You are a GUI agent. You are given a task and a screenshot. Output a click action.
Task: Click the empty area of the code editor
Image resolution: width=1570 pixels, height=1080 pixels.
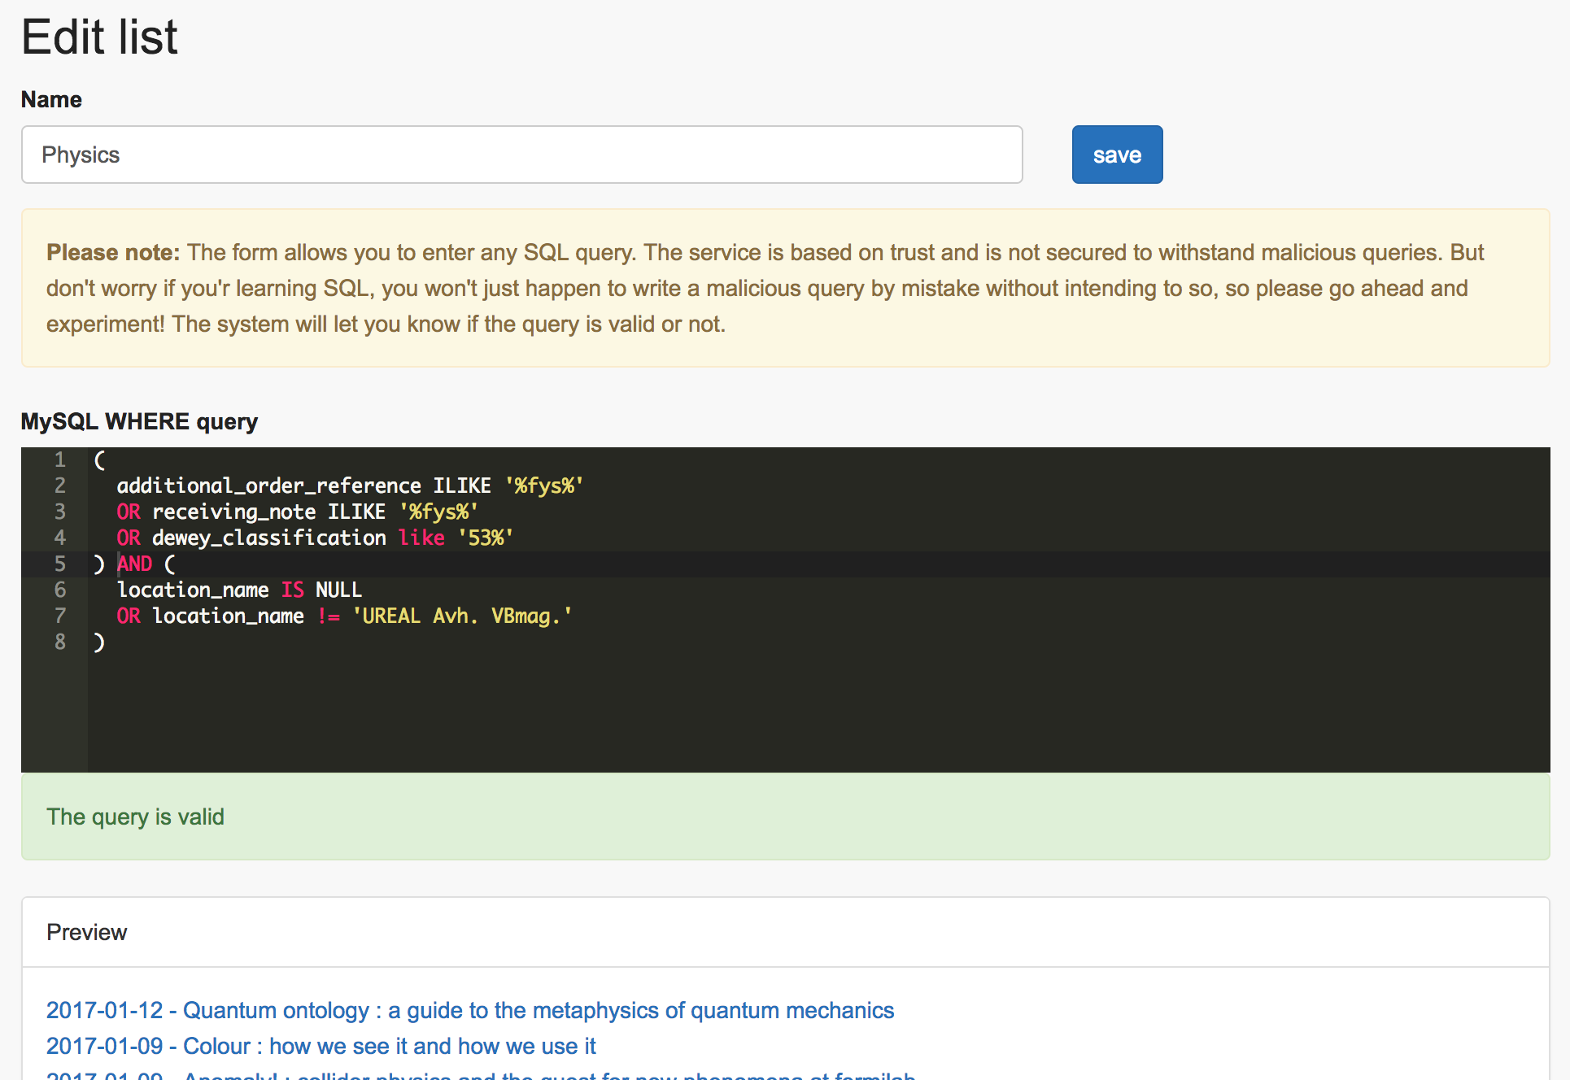pos(813,708)
